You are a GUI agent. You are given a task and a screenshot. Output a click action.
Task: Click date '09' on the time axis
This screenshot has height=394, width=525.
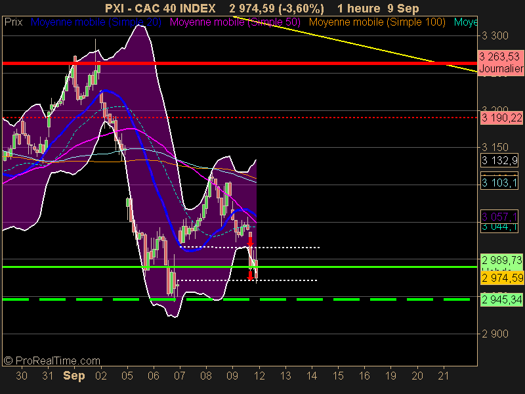(x=232, y=376)
